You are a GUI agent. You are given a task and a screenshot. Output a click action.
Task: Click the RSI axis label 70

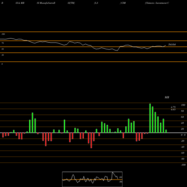coord(3,43)
